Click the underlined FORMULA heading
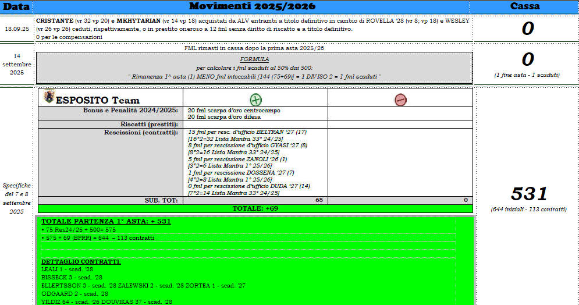 254,59
